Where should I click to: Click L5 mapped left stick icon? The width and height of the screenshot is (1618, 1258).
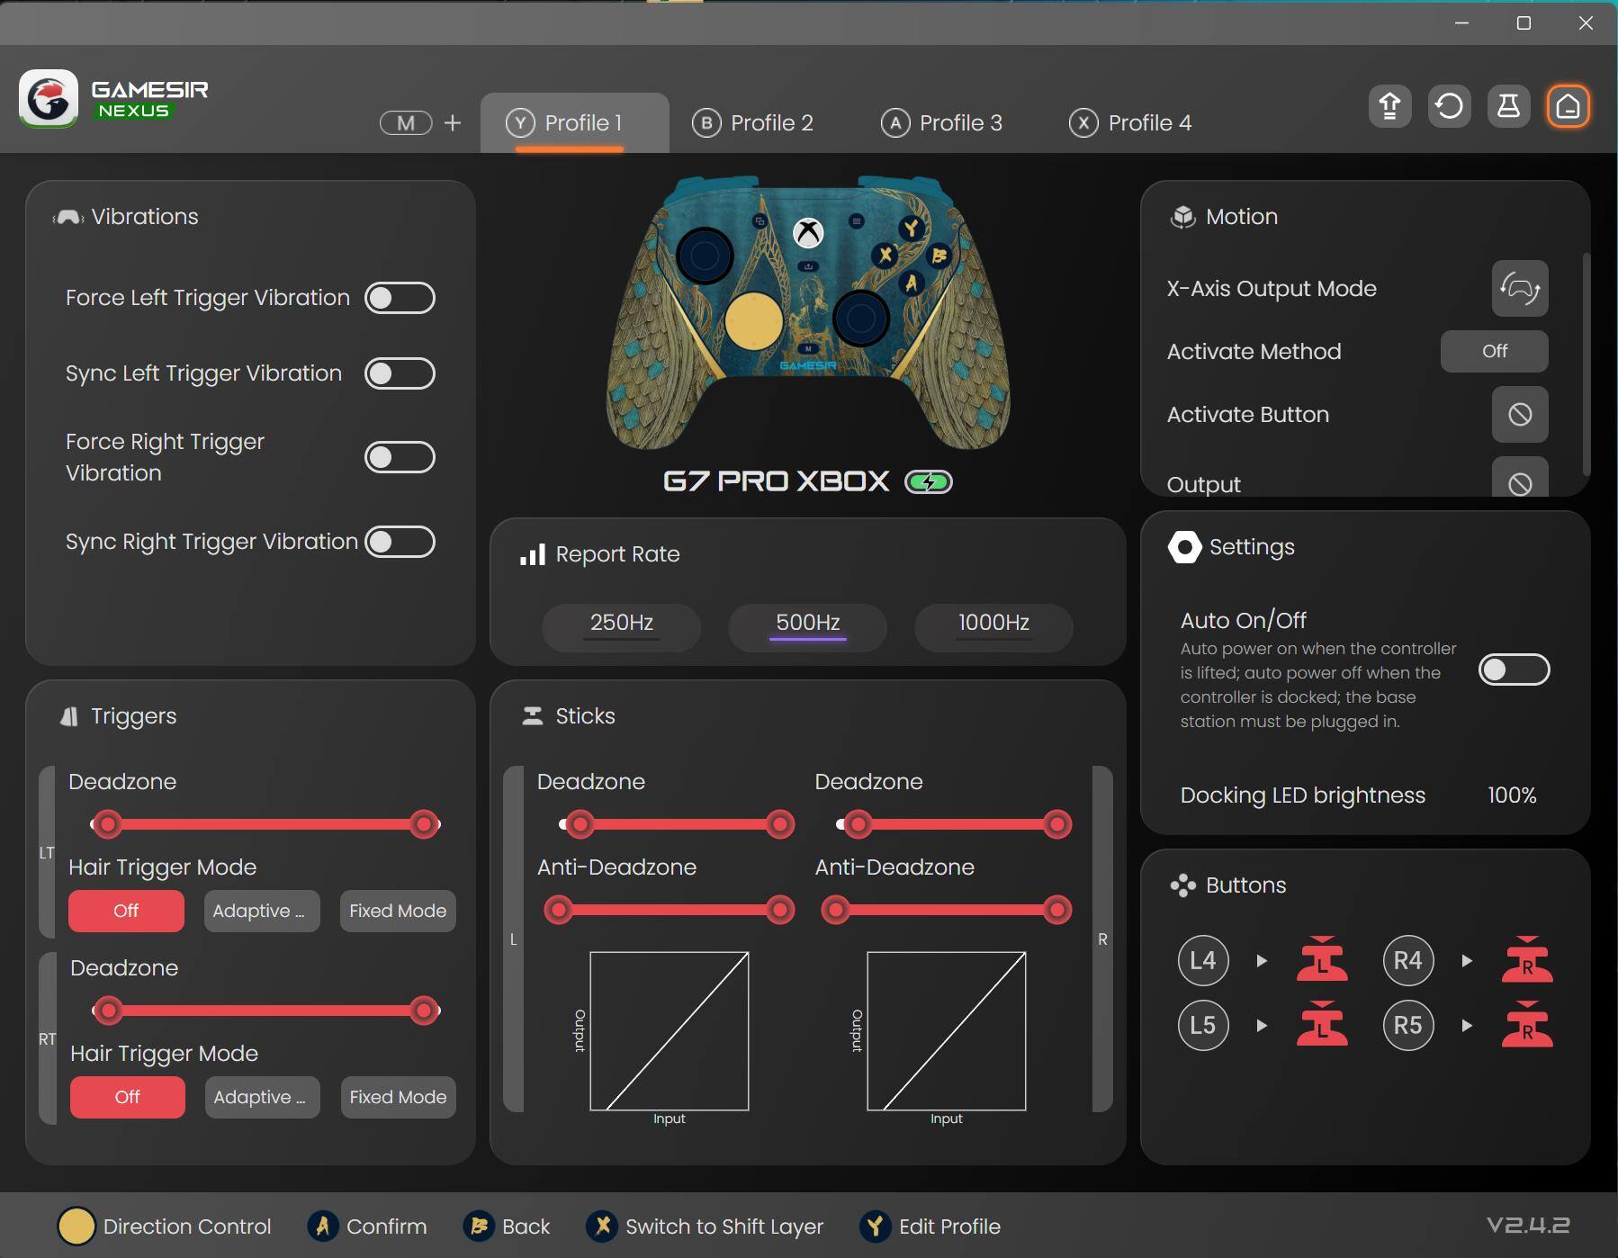pyautogui.click(x=1322, y=1024)
